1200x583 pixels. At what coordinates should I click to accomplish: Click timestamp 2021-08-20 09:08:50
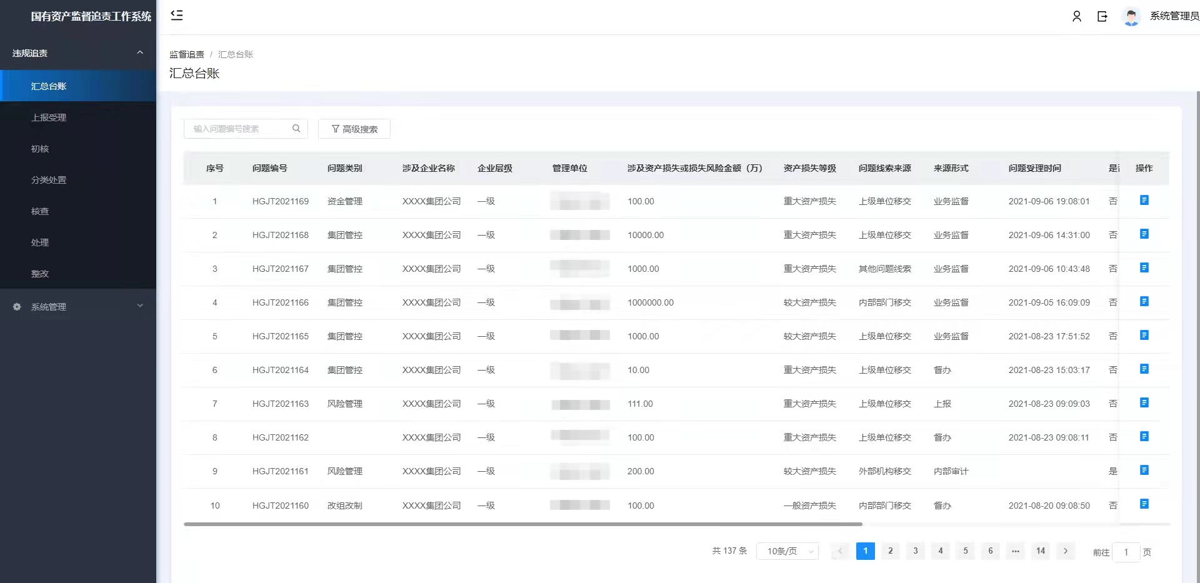click(1049, 506)
